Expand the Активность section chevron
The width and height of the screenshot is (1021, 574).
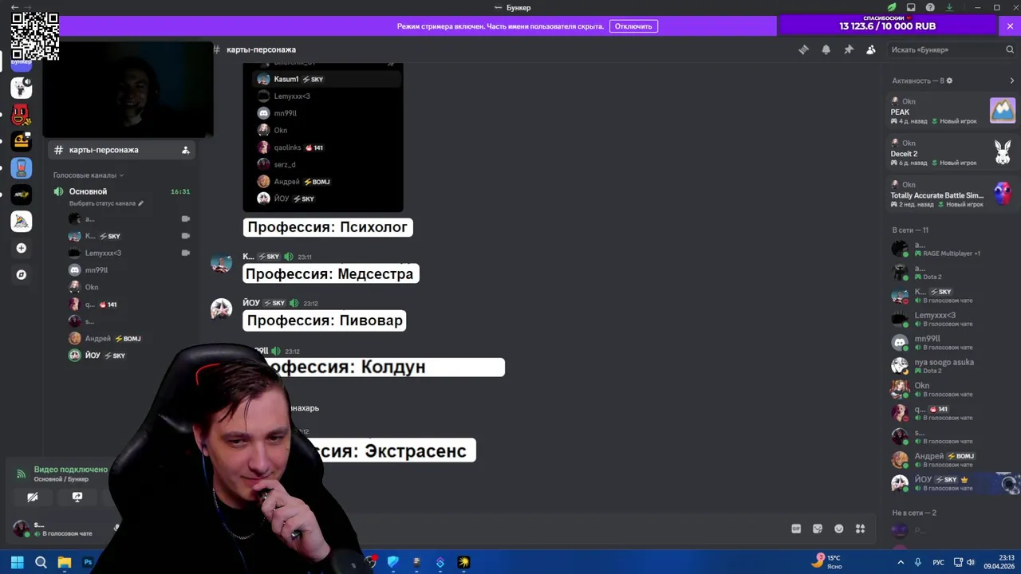[1012, 81]
